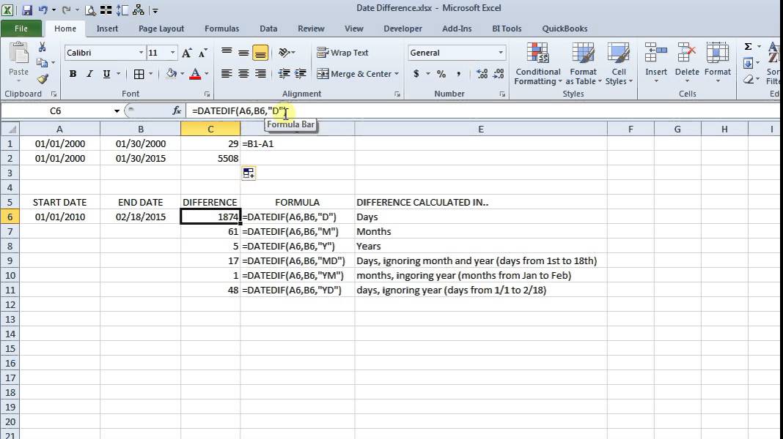The width and height of the screenshot is (783, 439).
Task: Set Middle Align vertical alignment
Action: (x=243, y=53)
